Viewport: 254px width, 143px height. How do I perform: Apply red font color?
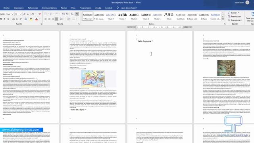(37, 19)
